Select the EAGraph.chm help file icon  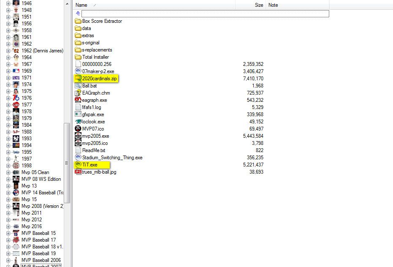[78, 93]
